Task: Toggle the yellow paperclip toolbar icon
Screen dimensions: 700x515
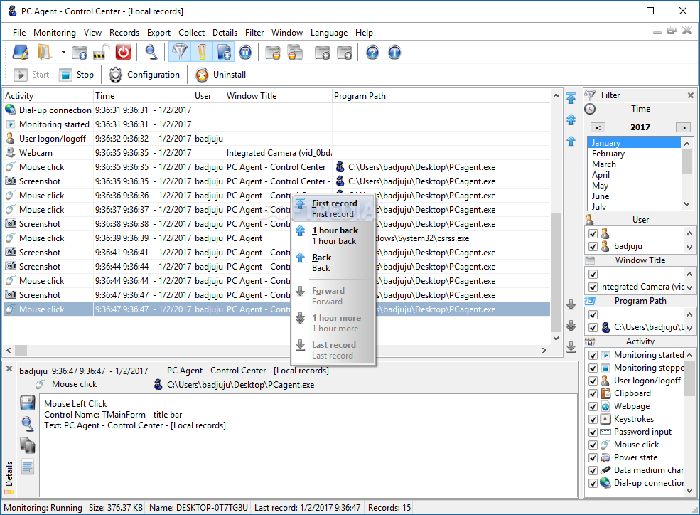Action: click(202, 52)
